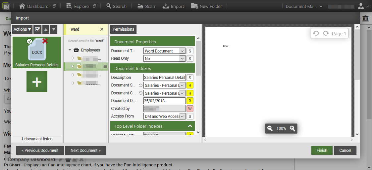This screenshot has width=372, height=170.
Task: Open the Read Only dropdown
Action: [x=164, y=58]
